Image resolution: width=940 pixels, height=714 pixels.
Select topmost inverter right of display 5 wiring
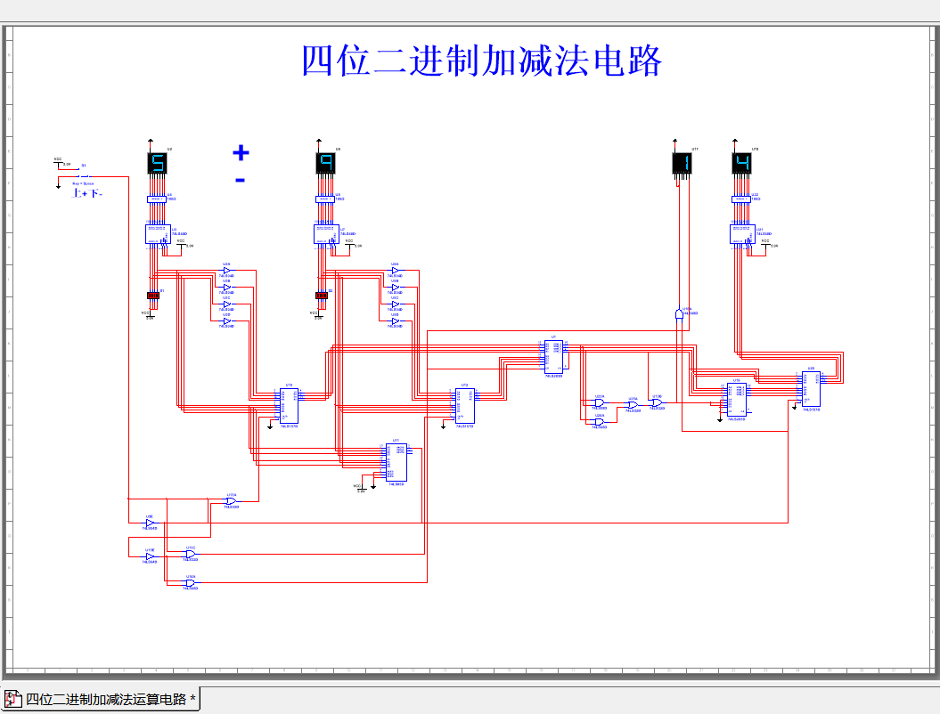tap(227, 271)
